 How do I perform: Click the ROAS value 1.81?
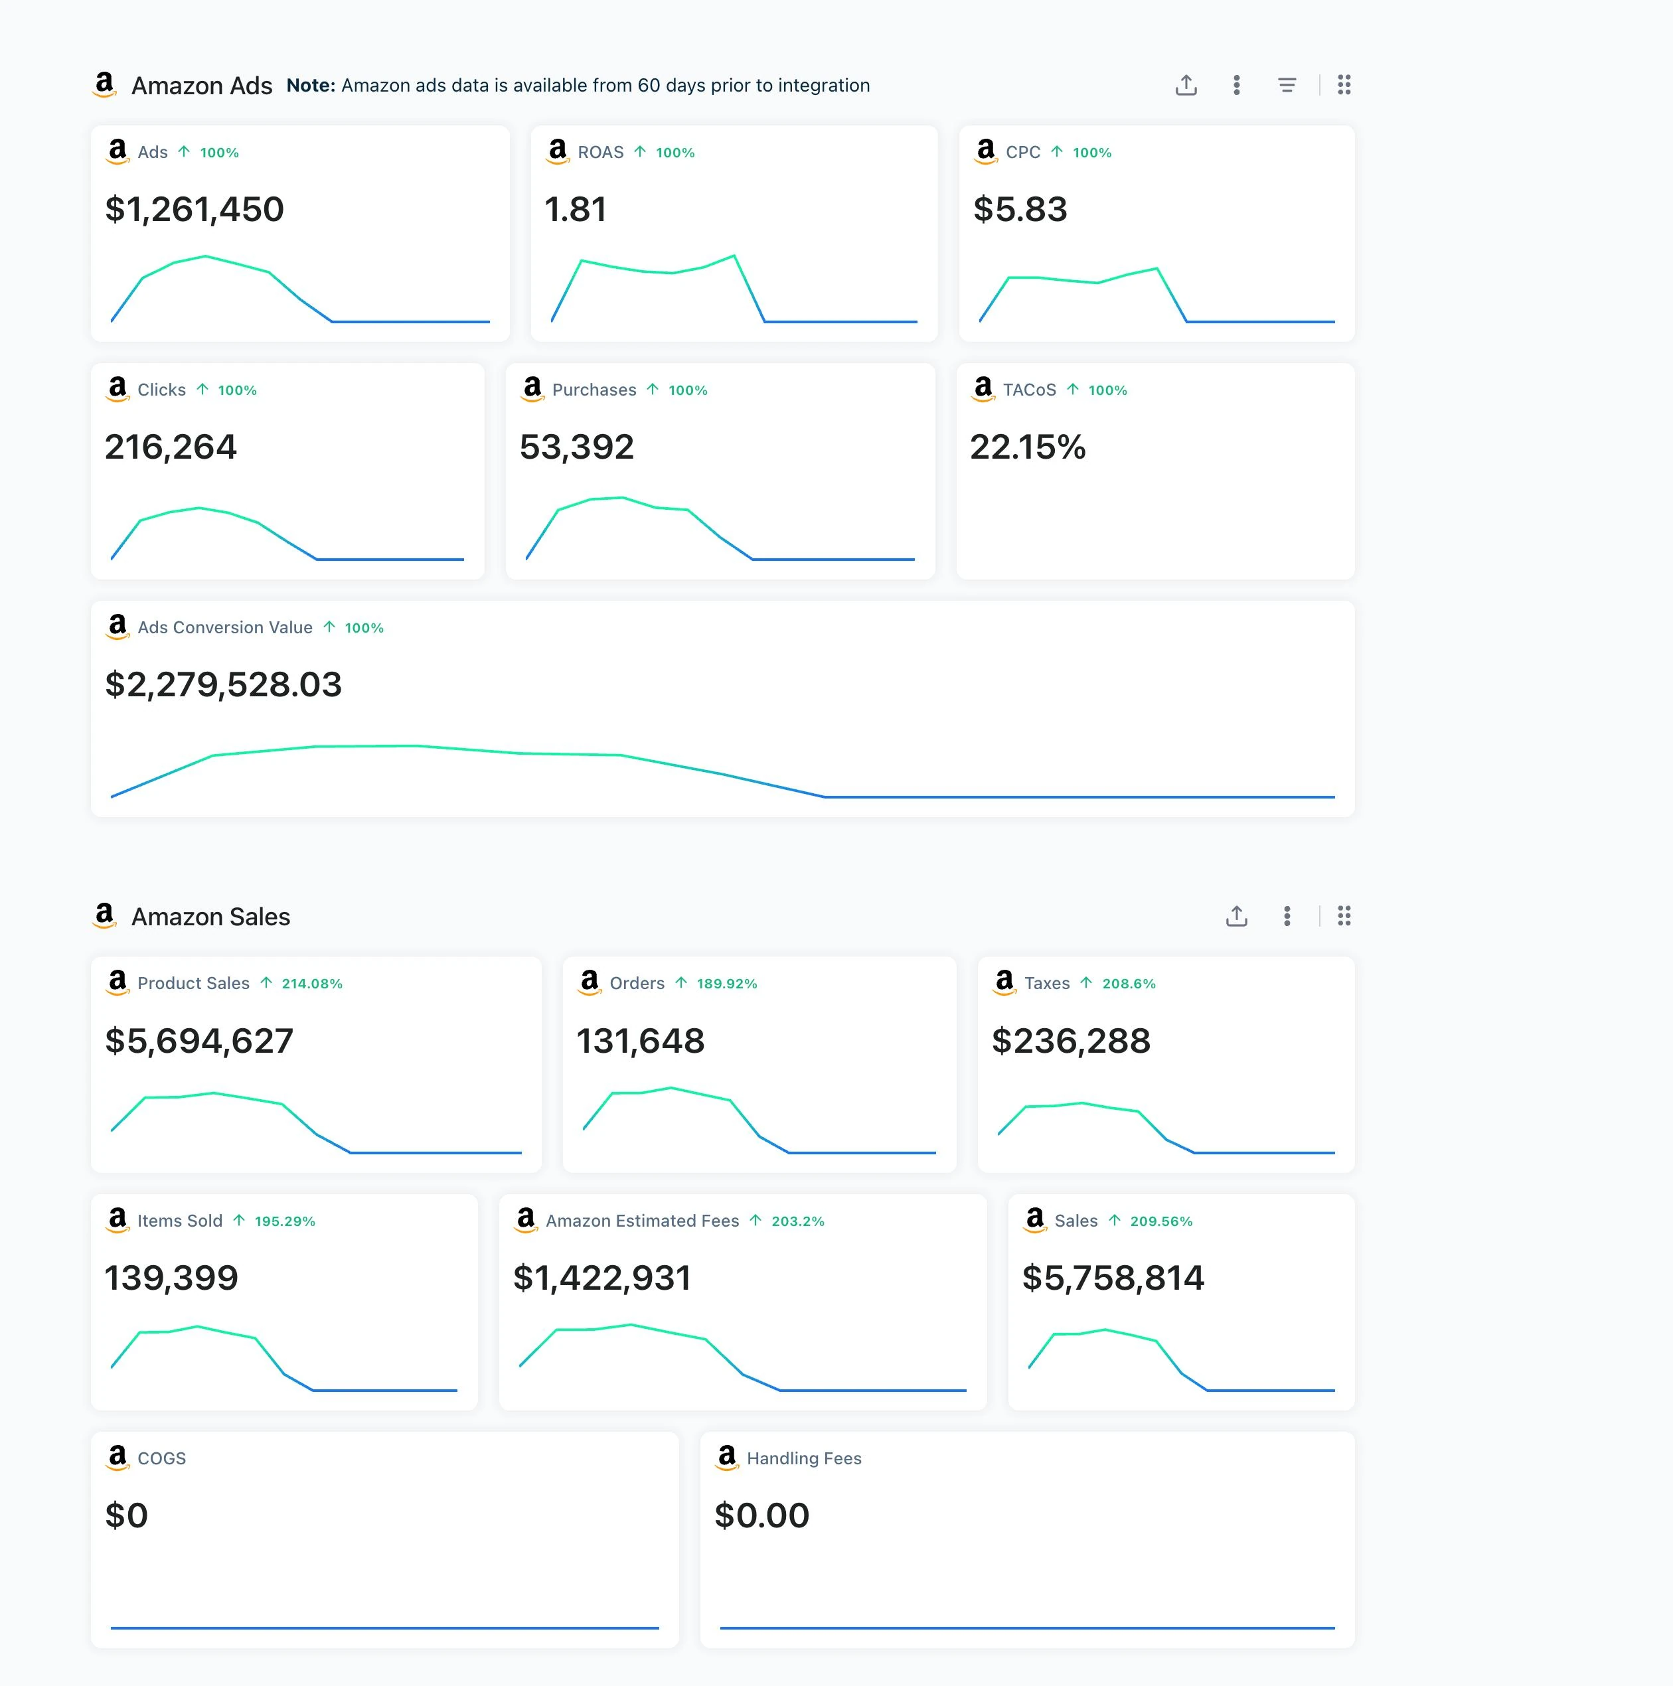point(575,210)
